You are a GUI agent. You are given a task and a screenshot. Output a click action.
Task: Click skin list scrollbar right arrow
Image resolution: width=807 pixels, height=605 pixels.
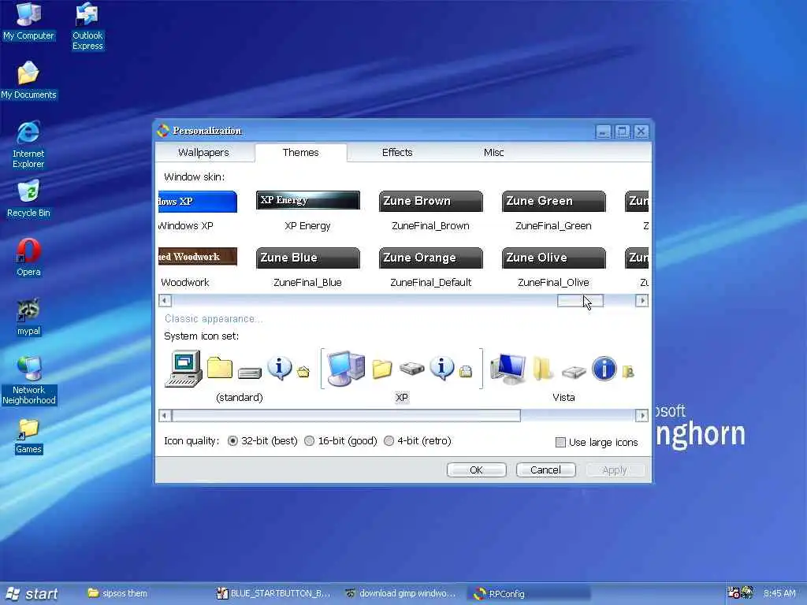point(642,300)
